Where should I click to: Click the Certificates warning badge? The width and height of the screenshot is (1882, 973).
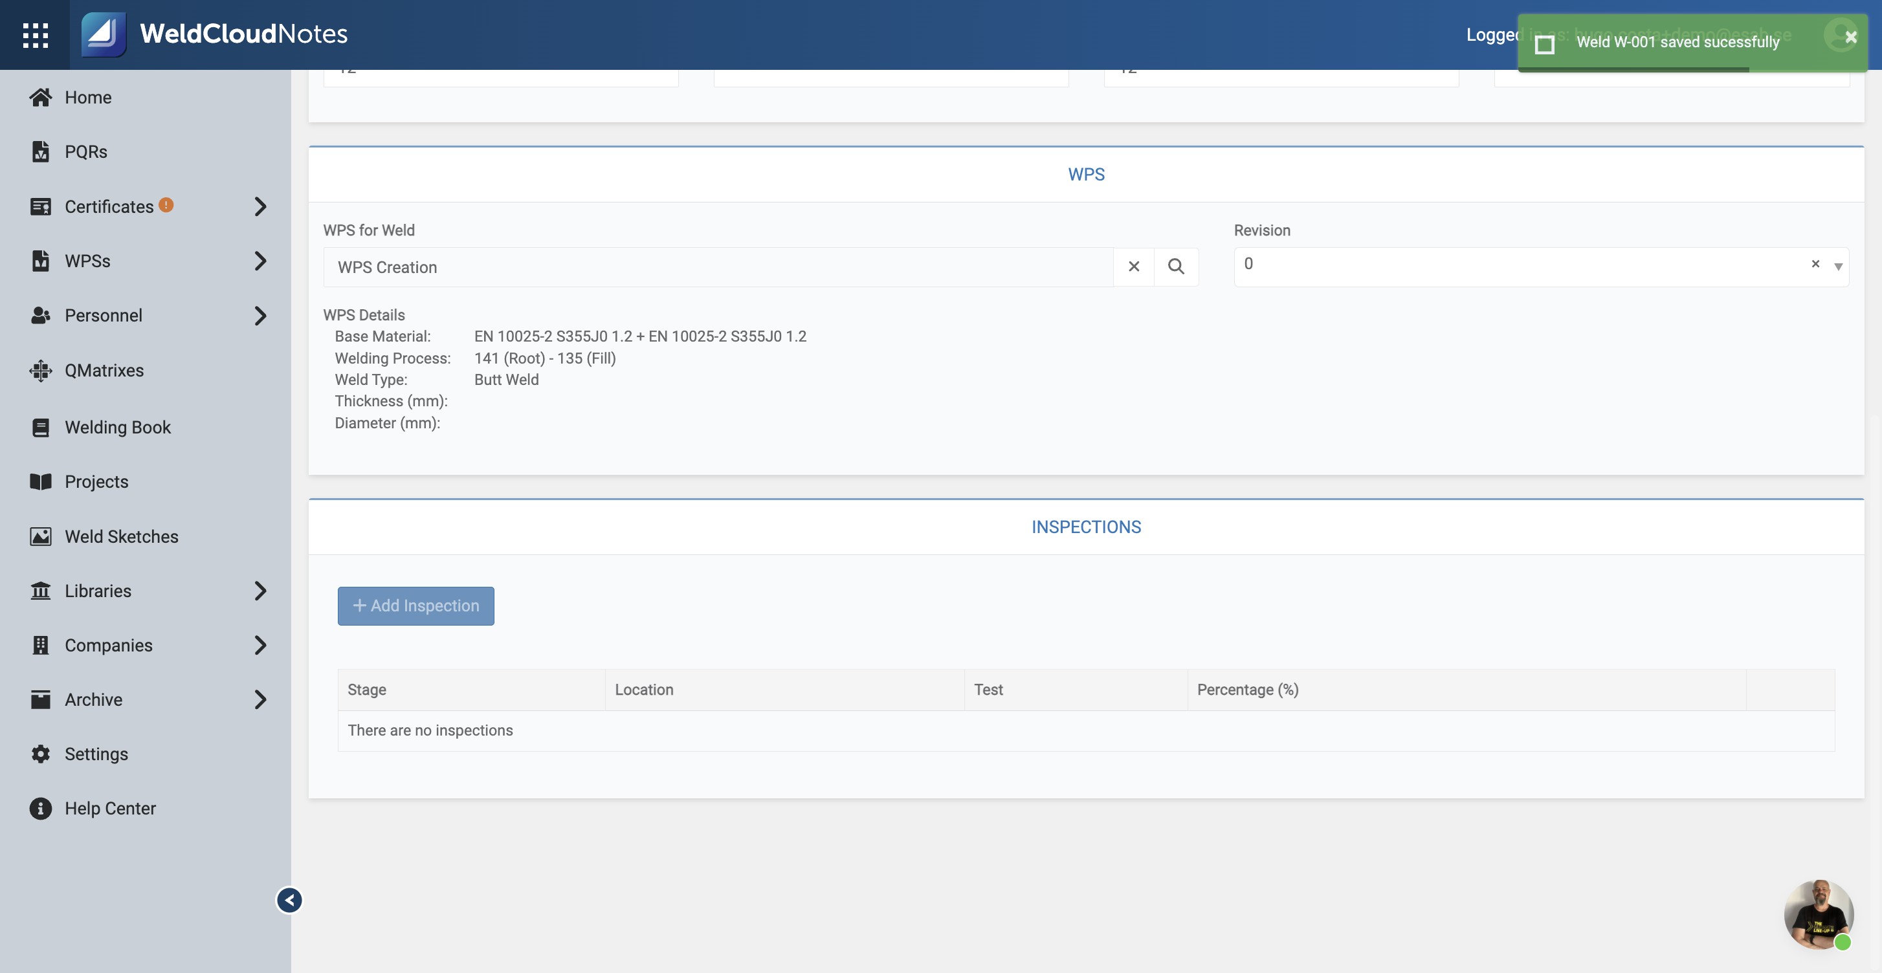166,205
